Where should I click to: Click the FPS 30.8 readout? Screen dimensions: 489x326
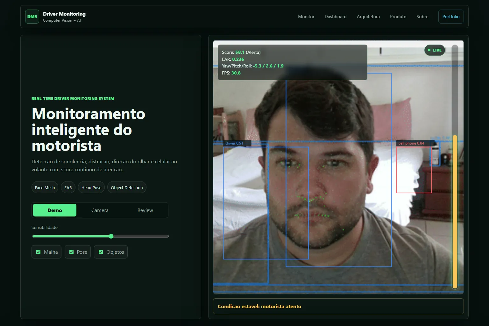(231, 73)
